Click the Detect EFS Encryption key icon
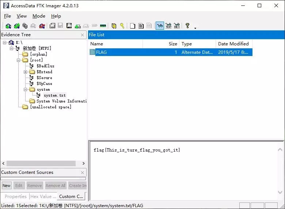 (122, 26)
